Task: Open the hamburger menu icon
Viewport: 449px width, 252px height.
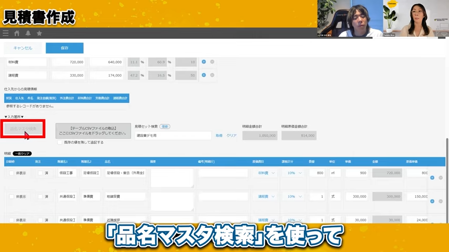Action: (5, 33)
